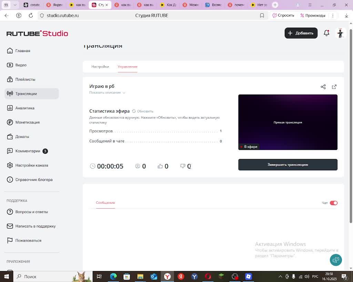Open File Explorer from taskbar
This screenshot has width=353, height=282.
(140, 276)
